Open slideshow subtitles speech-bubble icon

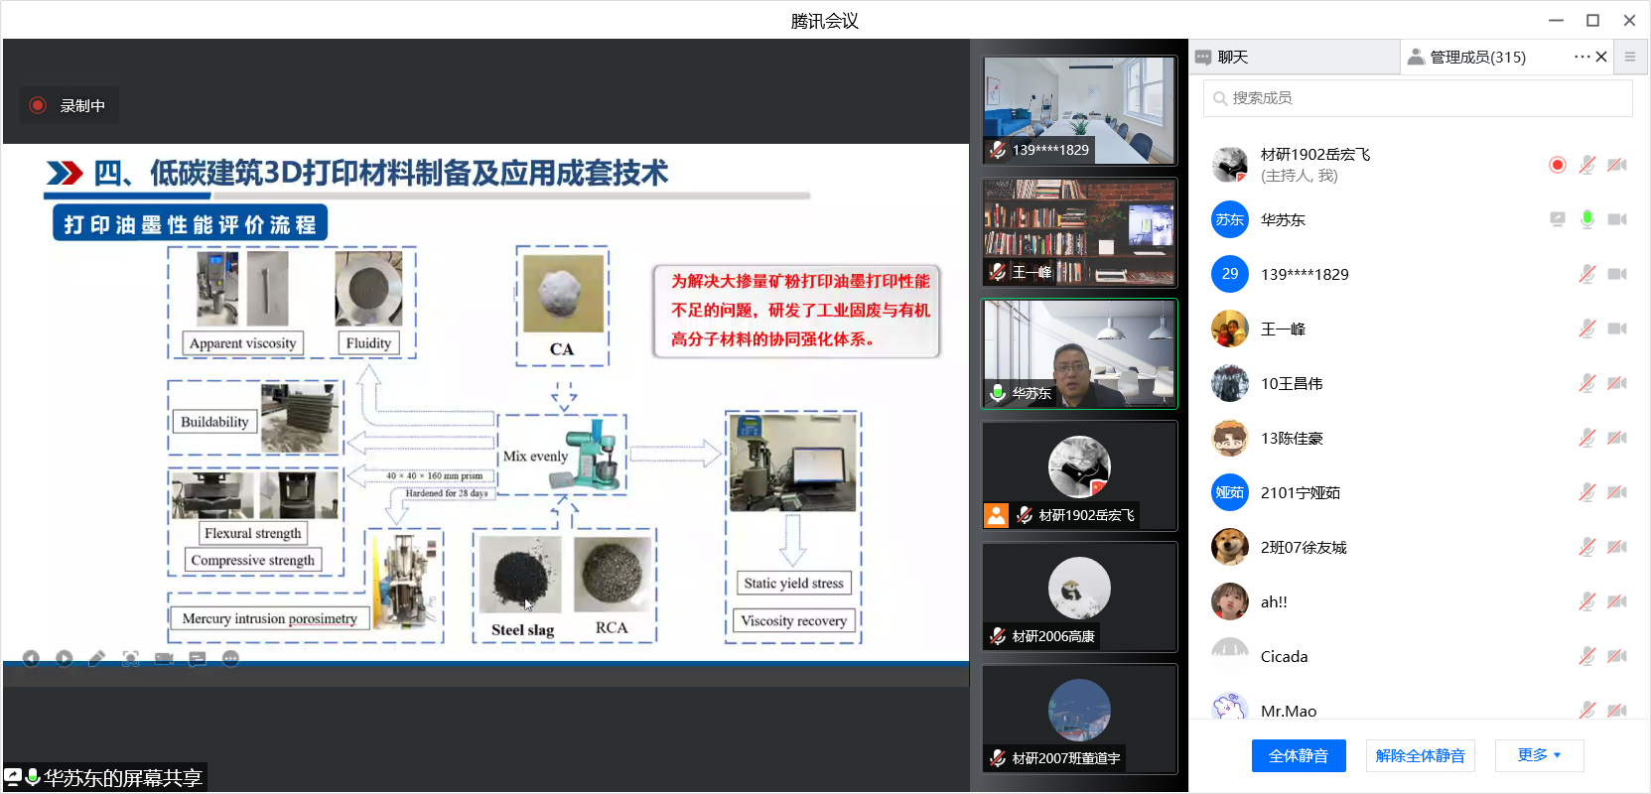tap(198, 658)
